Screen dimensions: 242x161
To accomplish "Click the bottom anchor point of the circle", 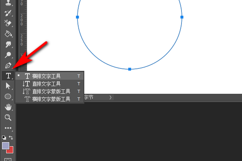I will [129, 69].
